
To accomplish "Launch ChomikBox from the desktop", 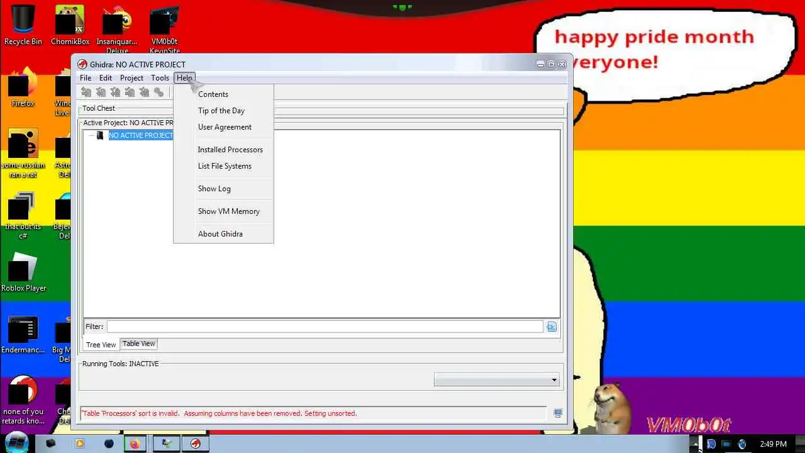I will [70, 25].
